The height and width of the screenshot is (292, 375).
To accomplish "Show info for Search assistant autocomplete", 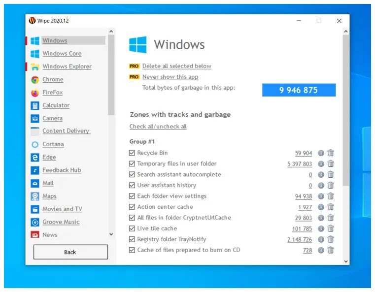I will tap(321, 175).
